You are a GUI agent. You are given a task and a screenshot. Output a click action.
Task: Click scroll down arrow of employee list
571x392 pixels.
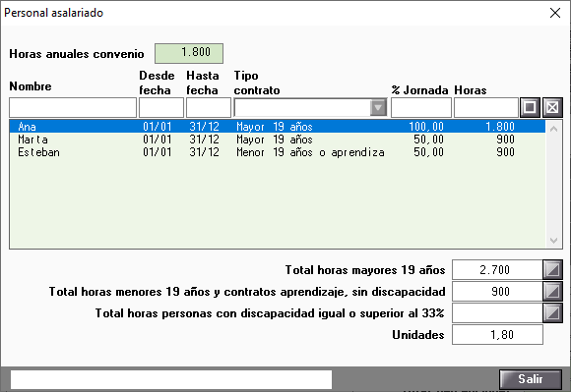tap(554, 241)
